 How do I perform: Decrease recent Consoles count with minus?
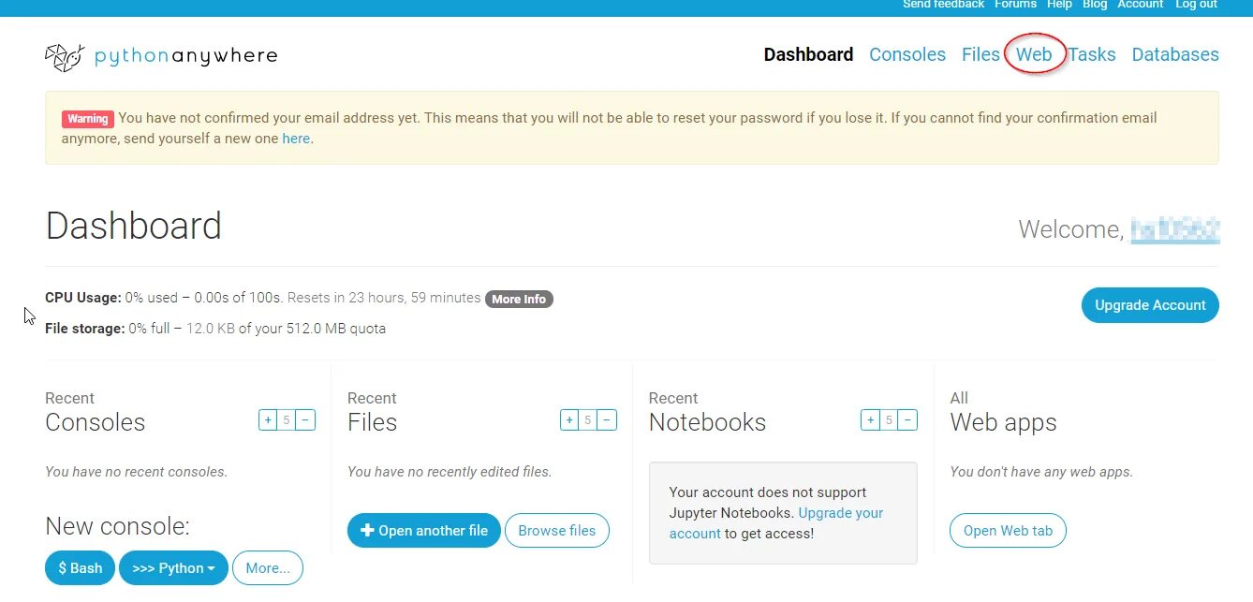click(x=305, y=420)
